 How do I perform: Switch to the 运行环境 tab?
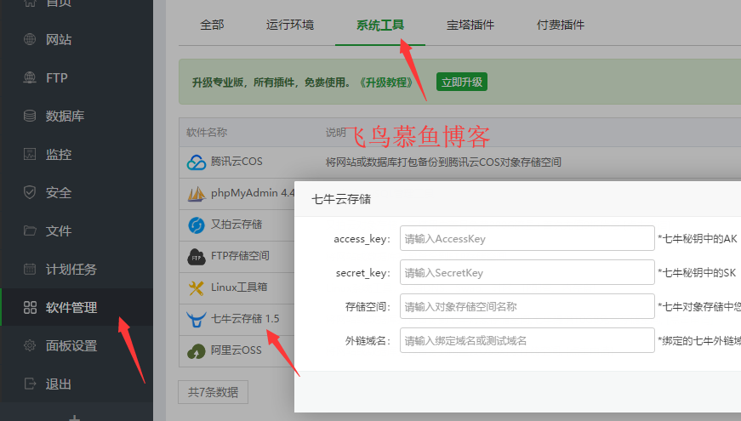(290, 25)
